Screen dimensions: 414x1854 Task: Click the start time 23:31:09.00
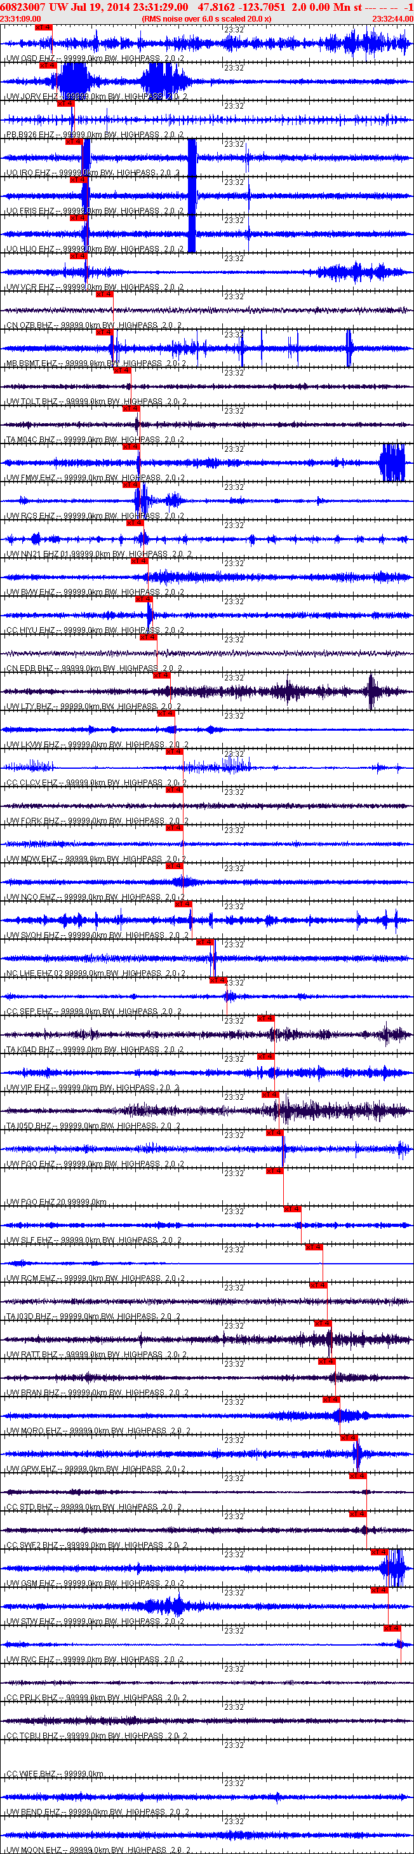click(x=20, y=18)
